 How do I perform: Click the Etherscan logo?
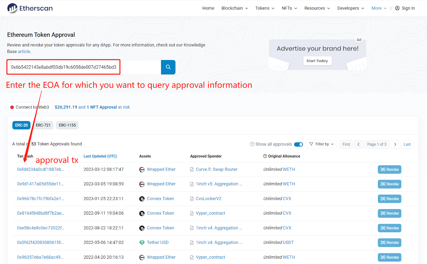[x=30, y=8]
